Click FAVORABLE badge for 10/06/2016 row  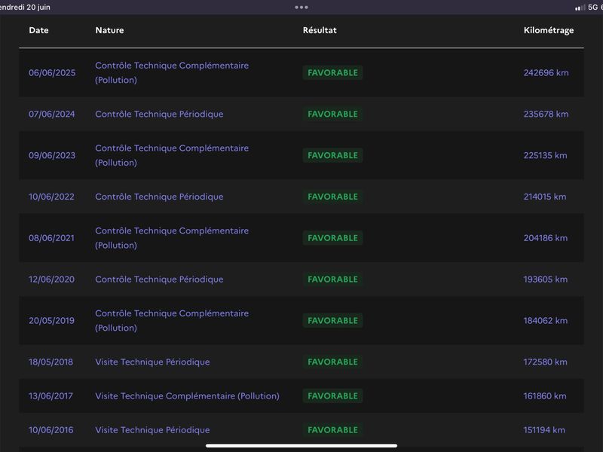tap(332, 430)
